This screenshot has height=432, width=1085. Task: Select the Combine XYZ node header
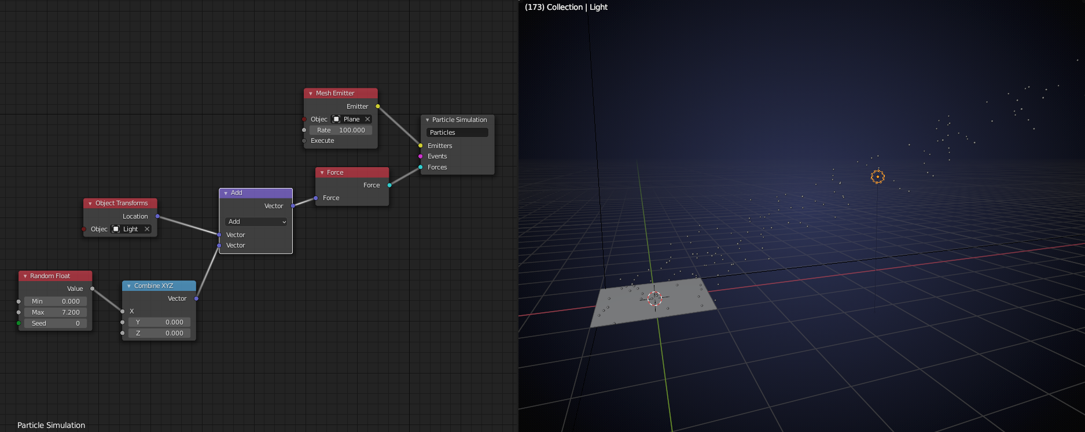tap(159, 286)
